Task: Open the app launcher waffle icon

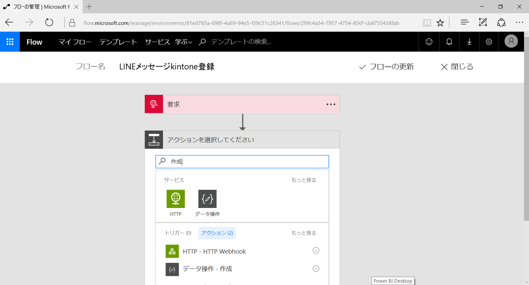Action: [x=10, y=42]
